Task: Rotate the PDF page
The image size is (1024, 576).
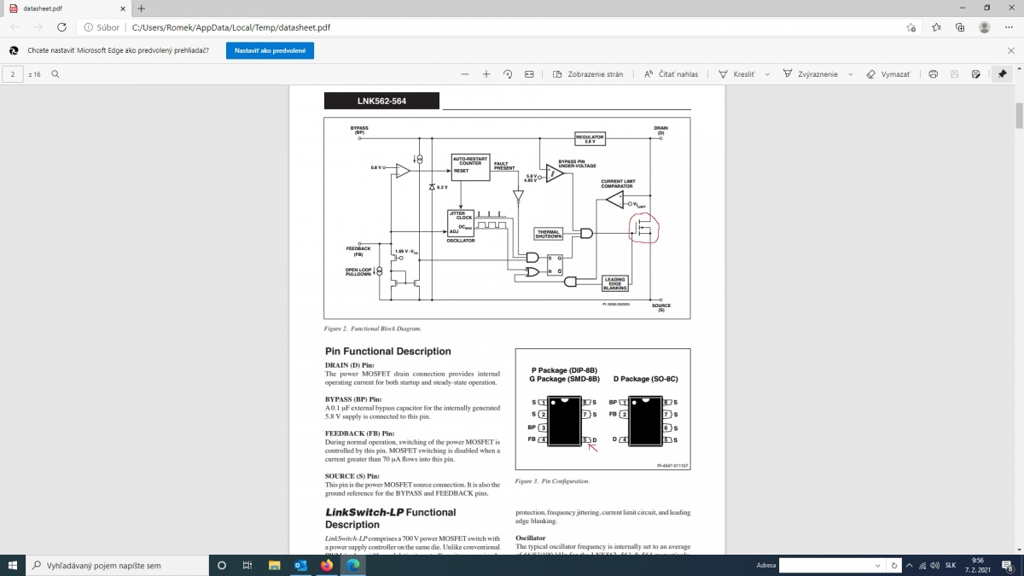Action: pos(508,74)
